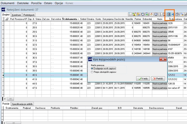Open the Poročila menu

coord(36,3)
